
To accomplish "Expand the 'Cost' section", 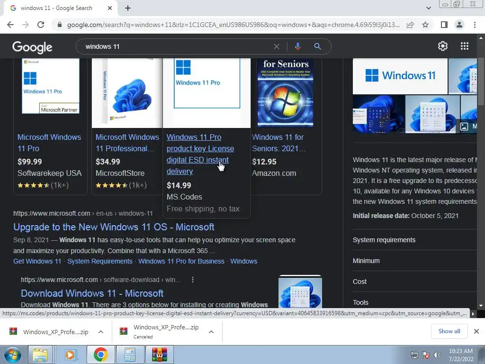I will [414, 282].
